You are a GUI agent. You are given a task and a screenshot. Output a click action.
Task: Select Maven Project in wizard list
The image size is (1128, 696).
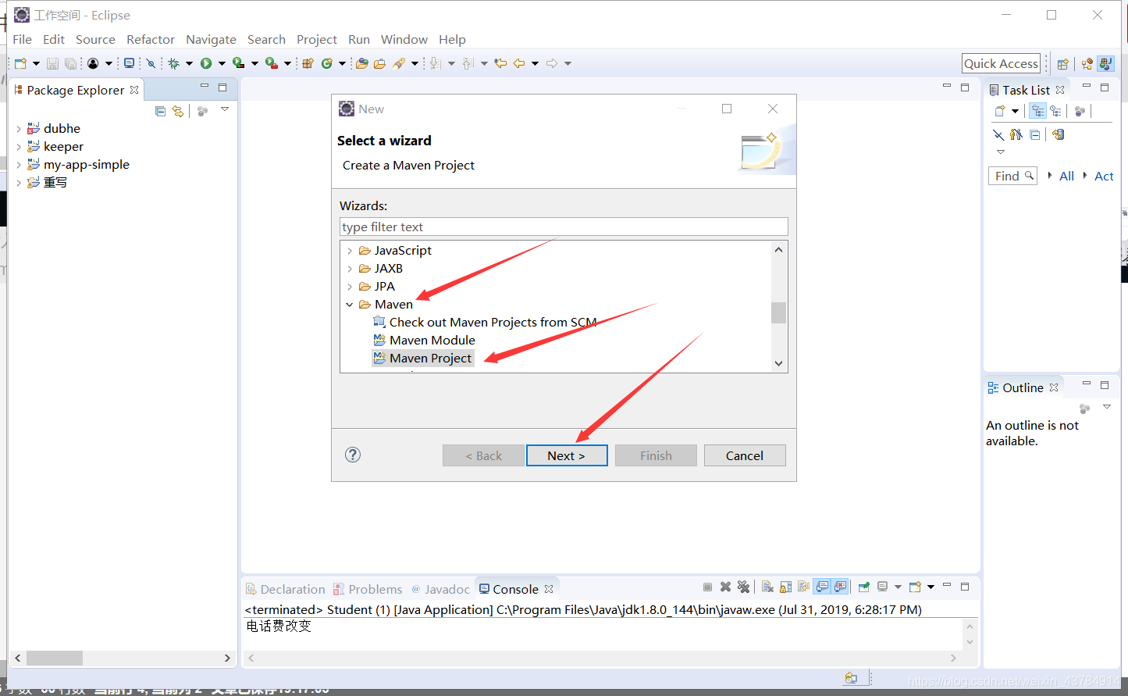tap(422, 358)
